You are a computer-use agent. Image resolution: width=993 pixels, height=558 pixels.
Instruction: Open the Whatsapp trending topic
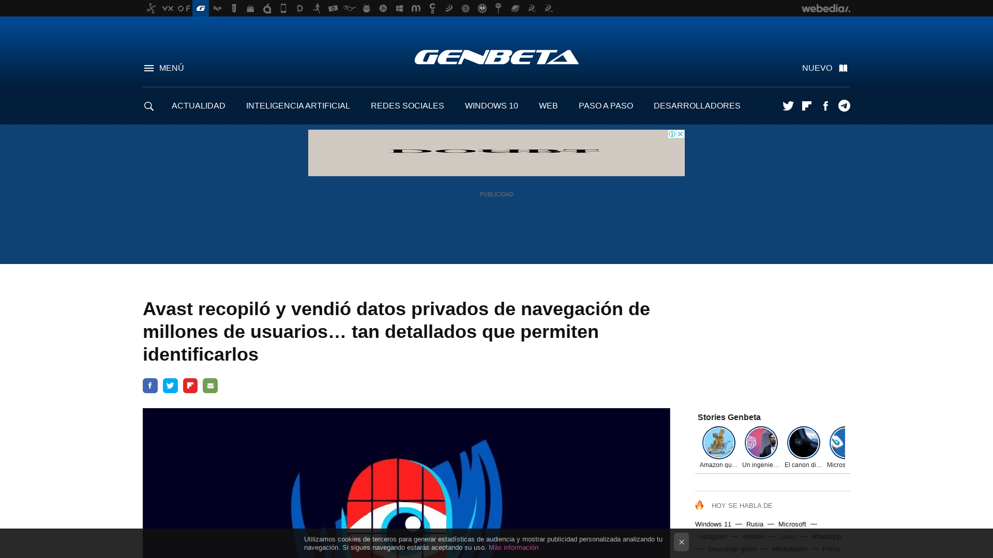pyautogui.click(x=826, y=537)
